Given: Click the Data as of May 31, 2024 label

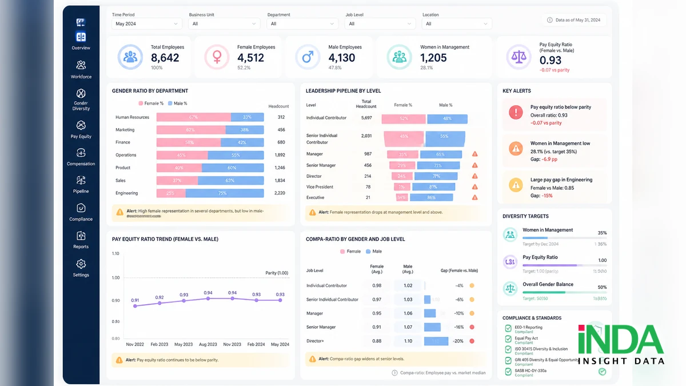Looking at the screenshot, I should pos(578,20).
